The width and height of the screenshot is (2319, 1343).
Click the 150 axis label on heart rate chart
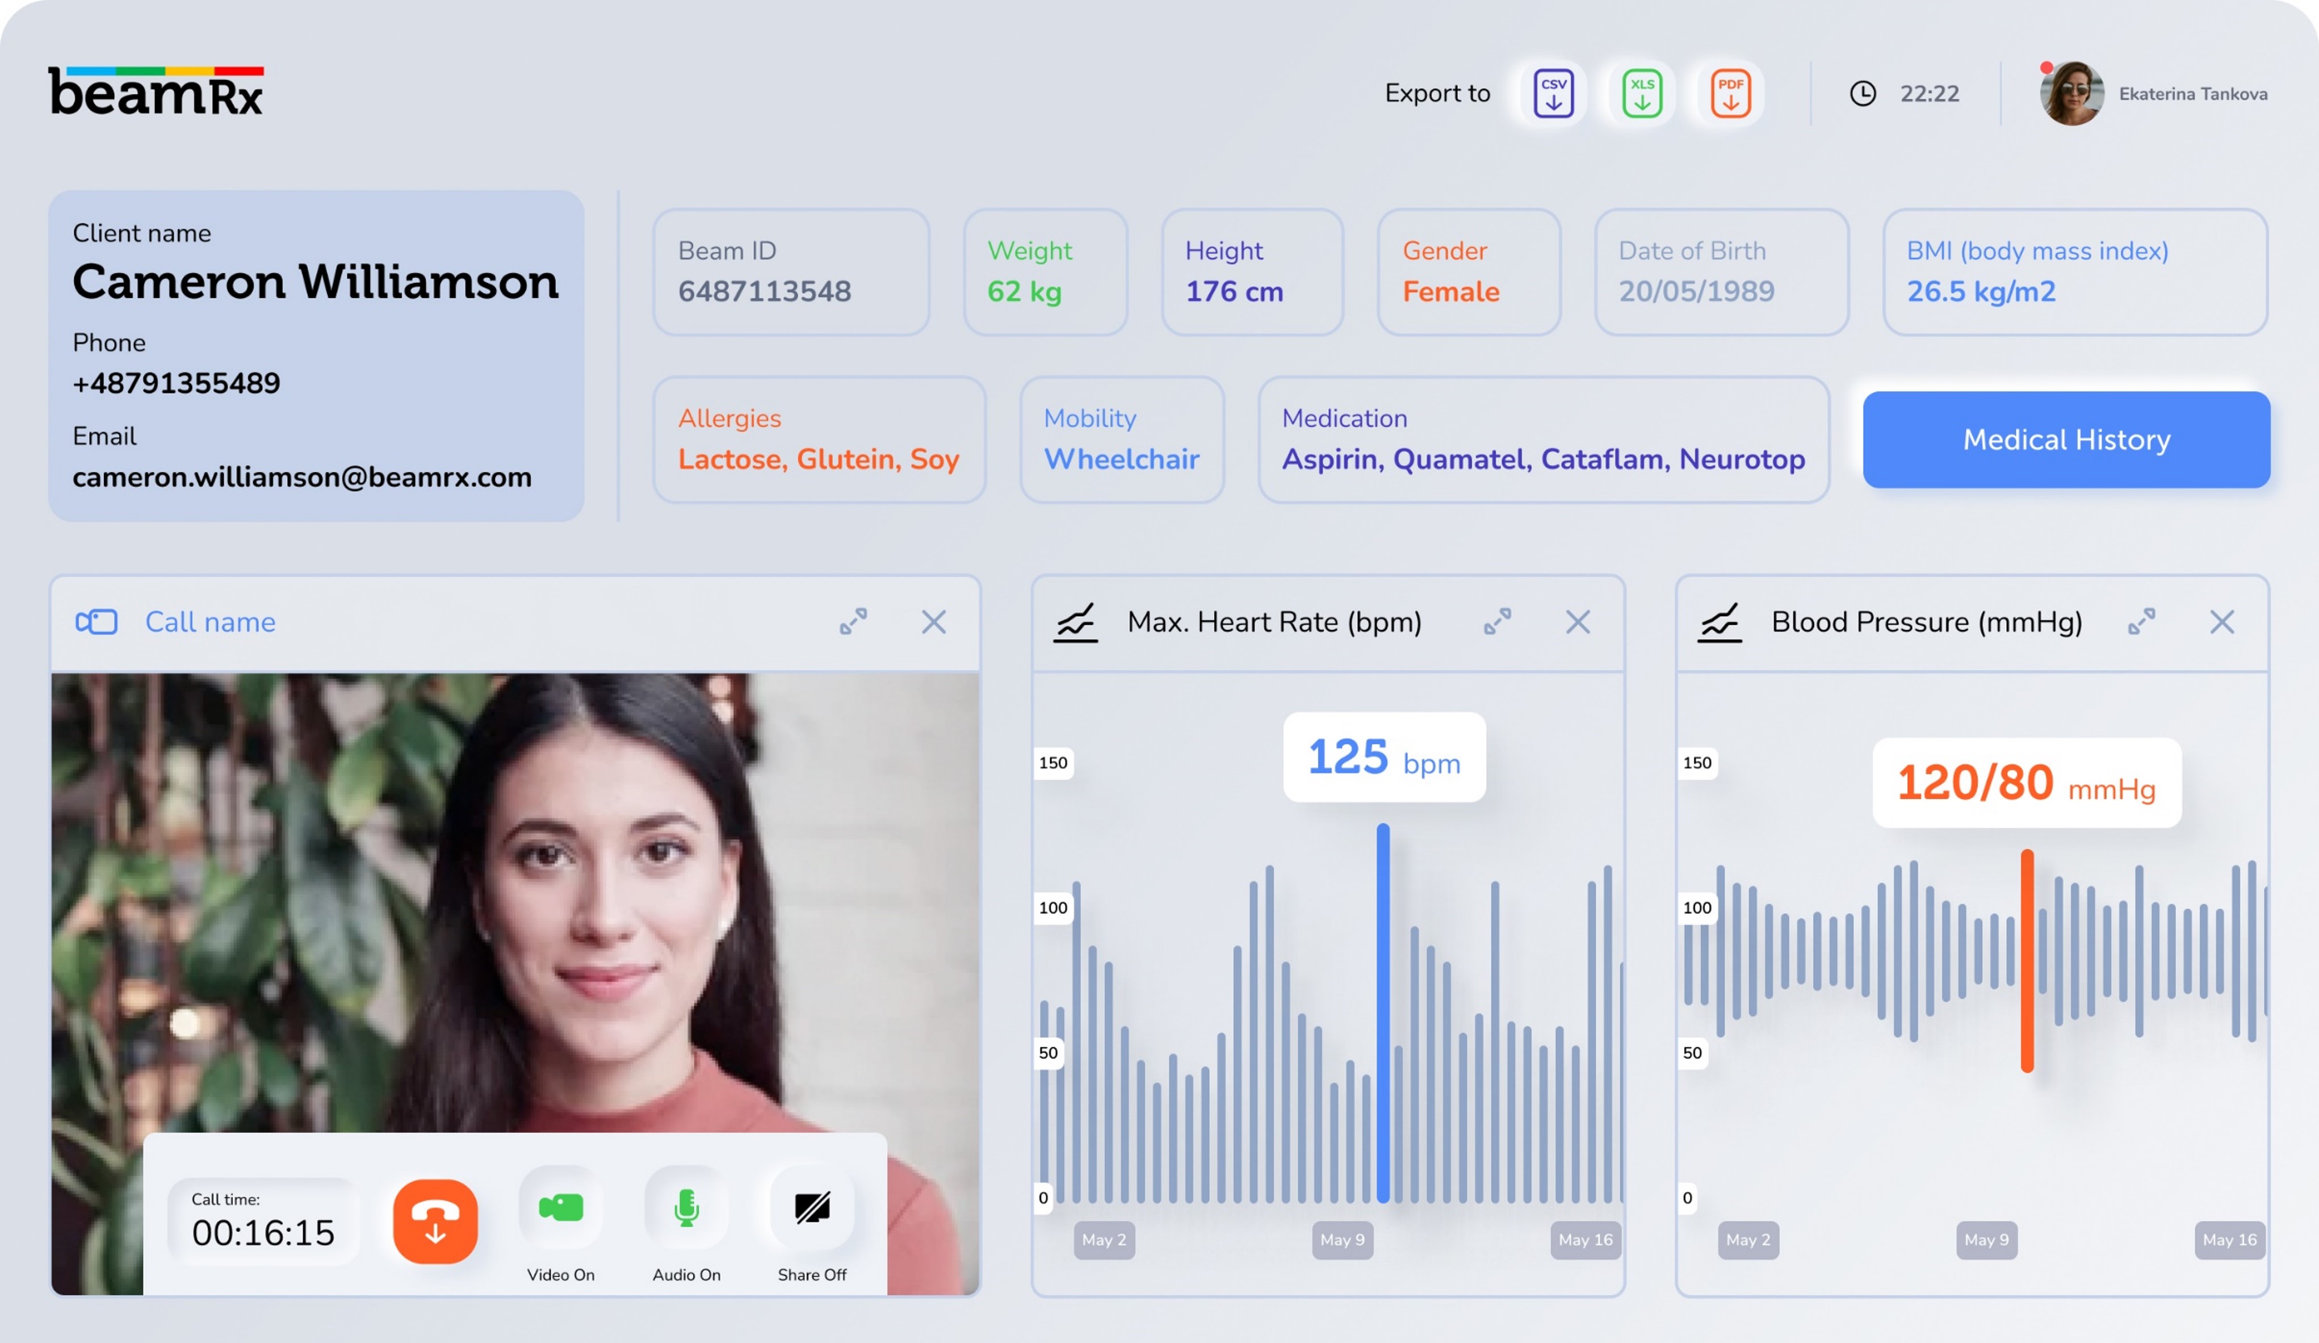point(1052,762)
